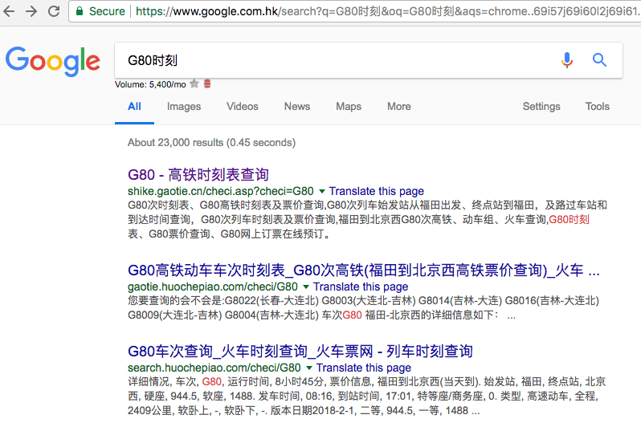Expand dropdown arrow next to shike.gaotie.cn URL
The image size is (641, 427).
coord(322,191)
